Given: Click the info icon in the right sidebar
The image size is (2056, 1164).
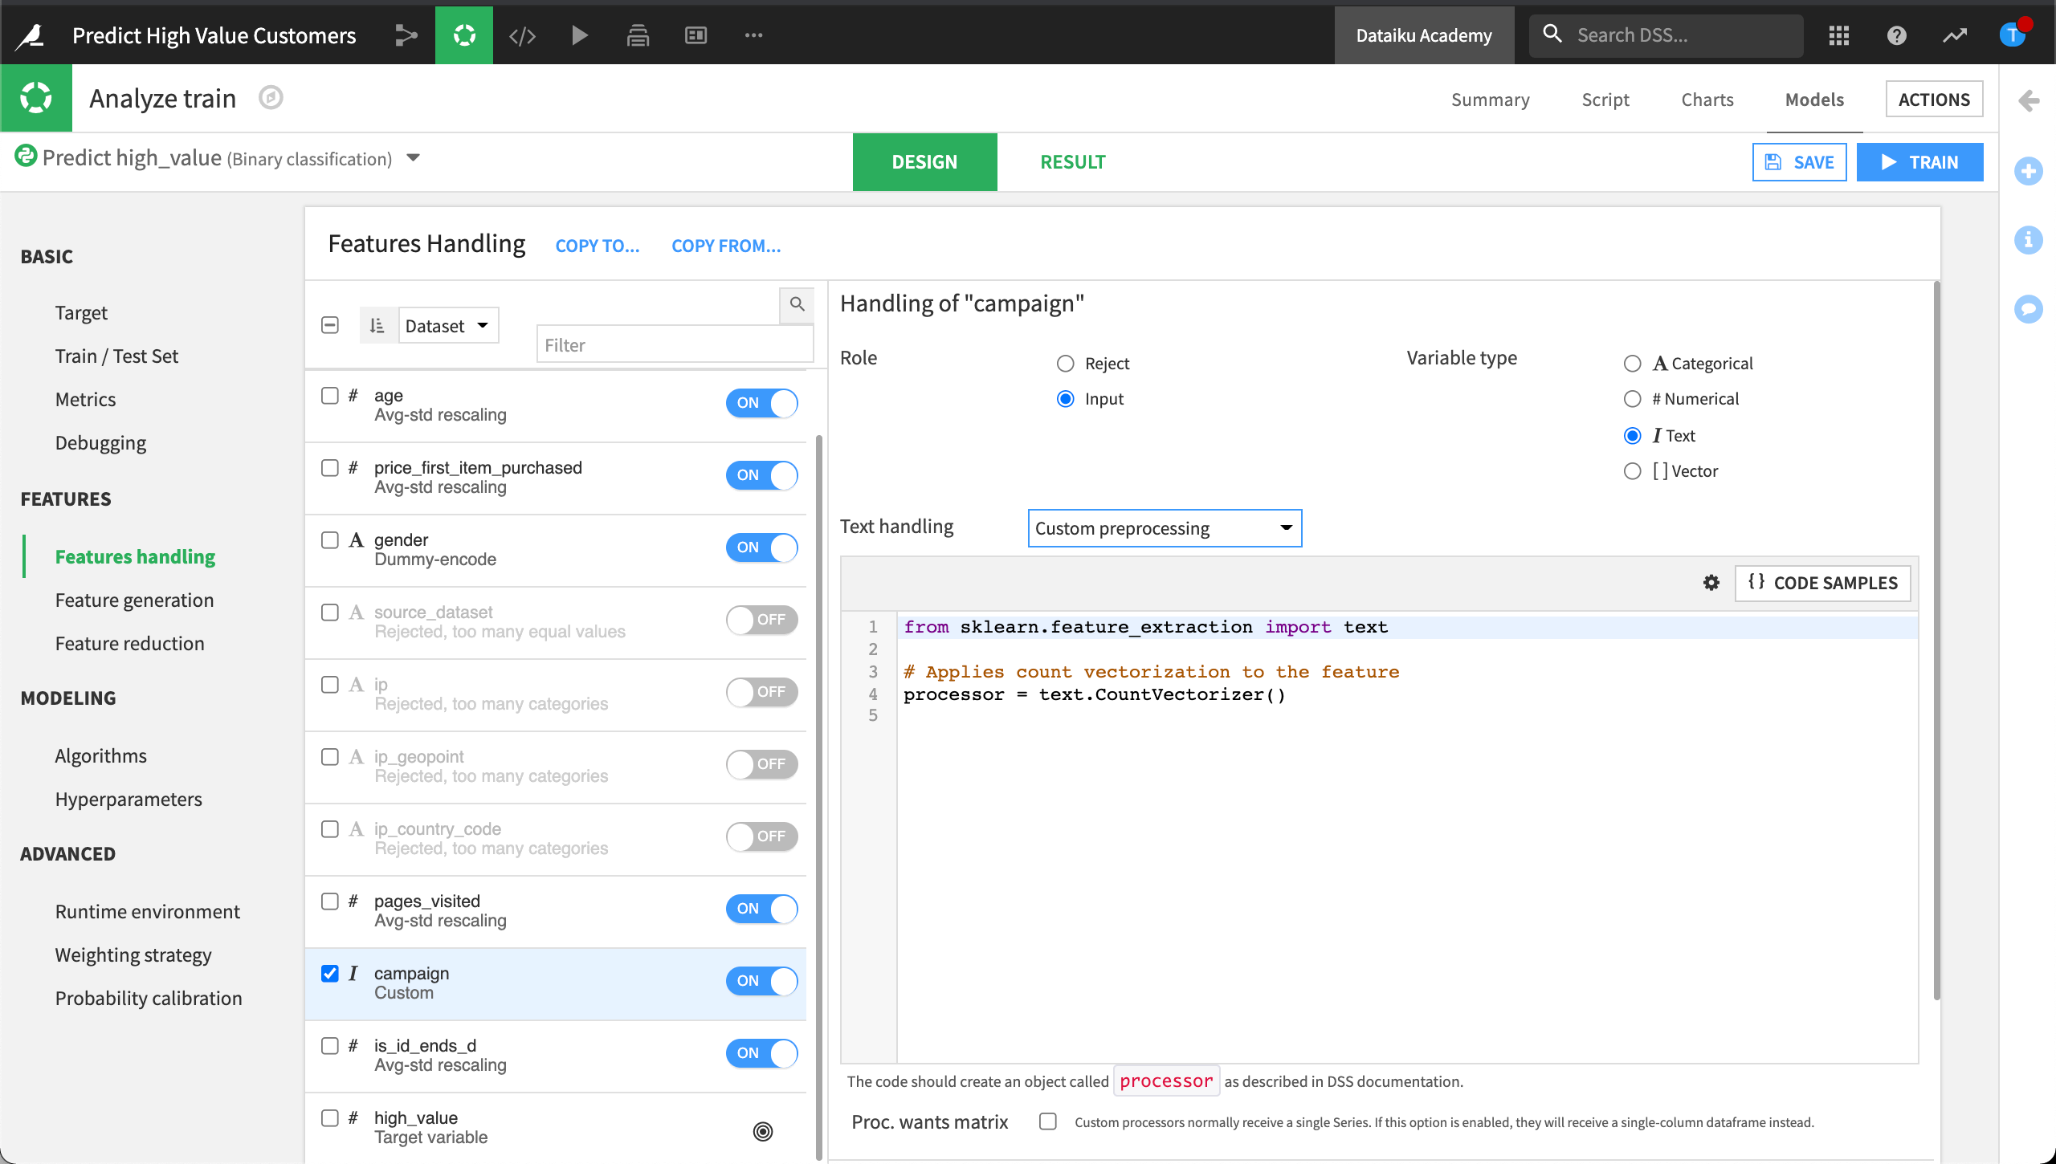Looking at the screenshot, I should click(2029, 240).
